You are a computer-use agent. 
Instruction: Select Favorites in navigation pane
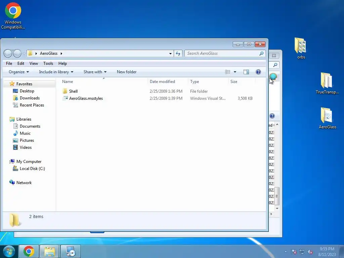point(24,84)
